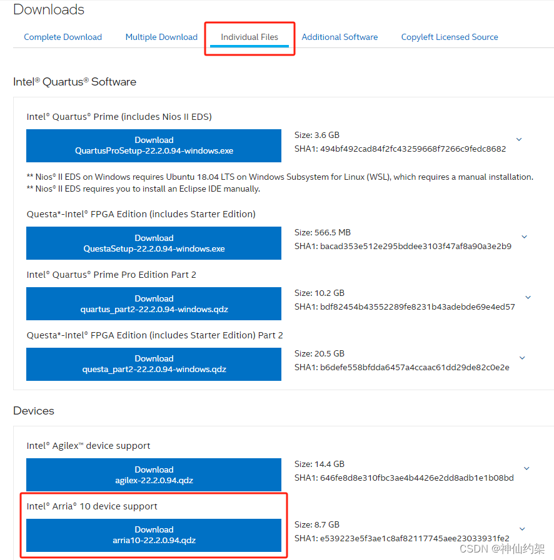The image size is (554, 560).
Task: Download QuartusProSetup-22.2.0.94-windows.exe
Action: coord(154,145)
